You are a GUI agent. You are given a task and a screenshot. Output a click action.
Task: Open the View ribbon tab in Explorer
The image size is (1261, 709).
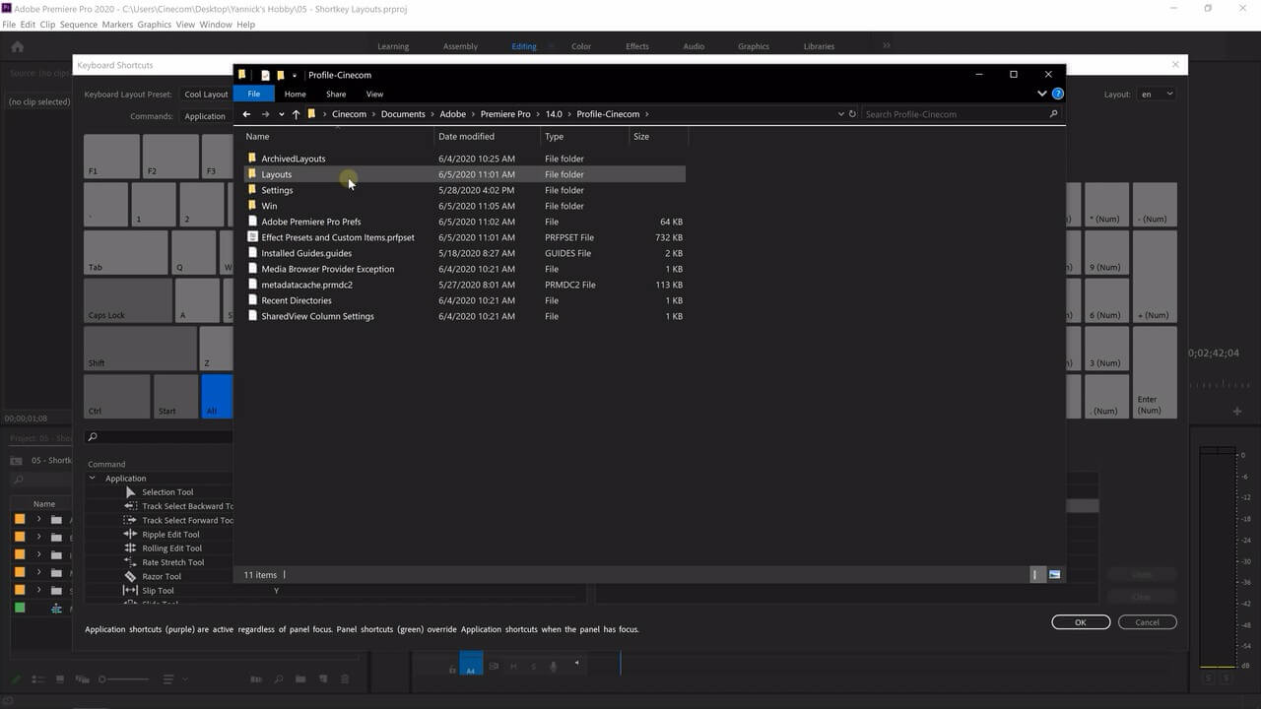[374, 95]
